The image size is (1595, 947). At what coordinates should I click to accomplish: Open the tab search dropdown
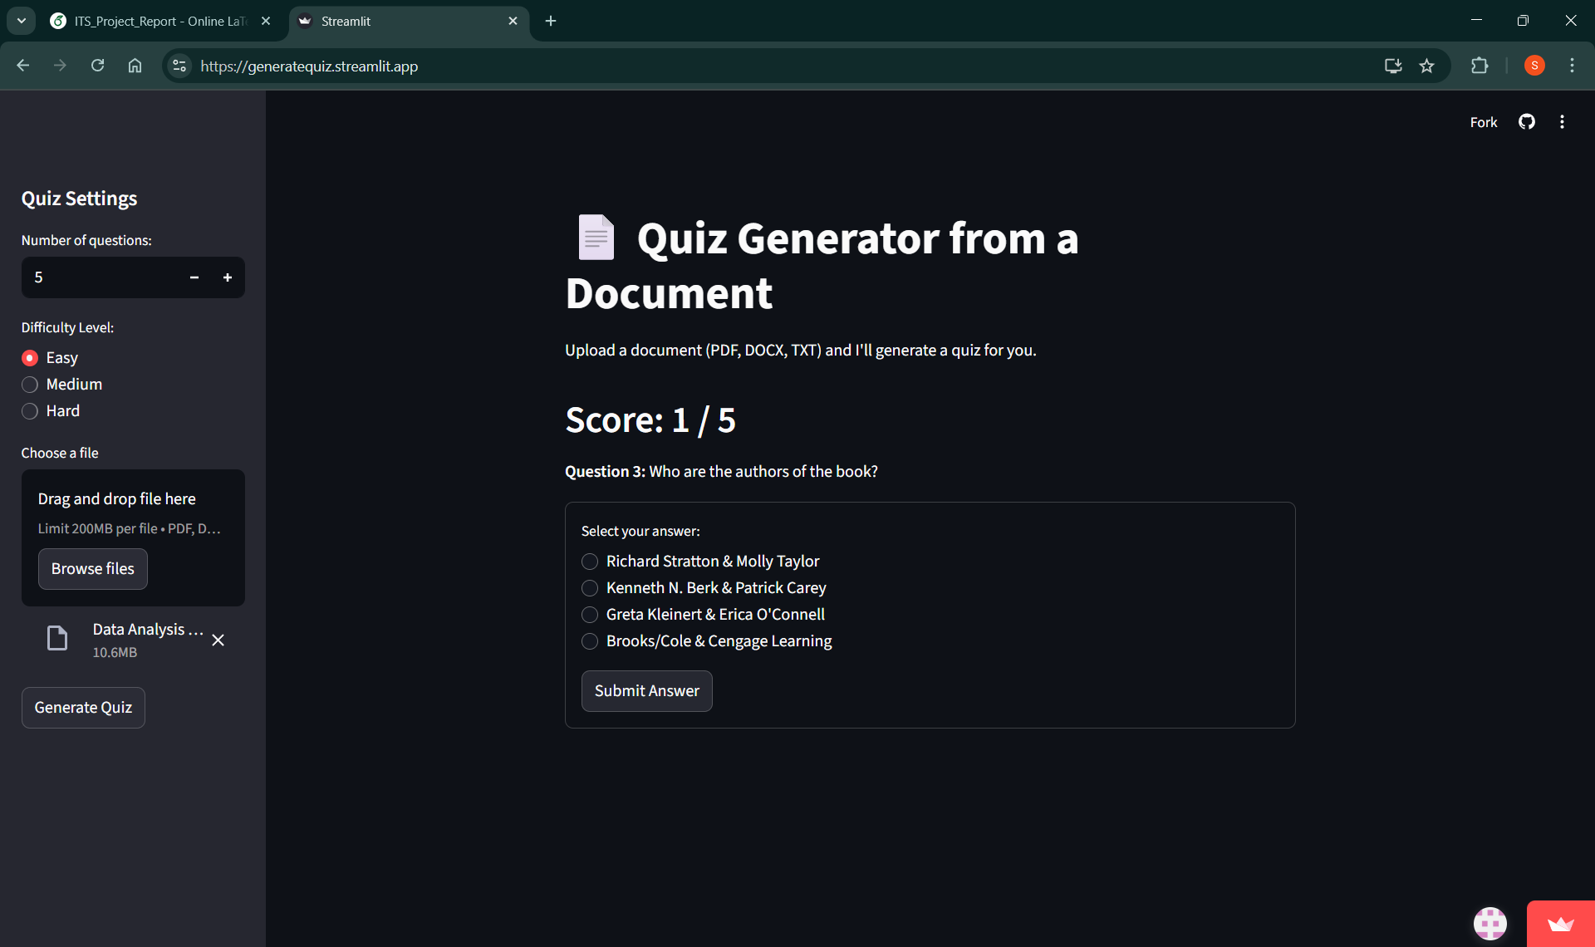click(x=22, y=21)
